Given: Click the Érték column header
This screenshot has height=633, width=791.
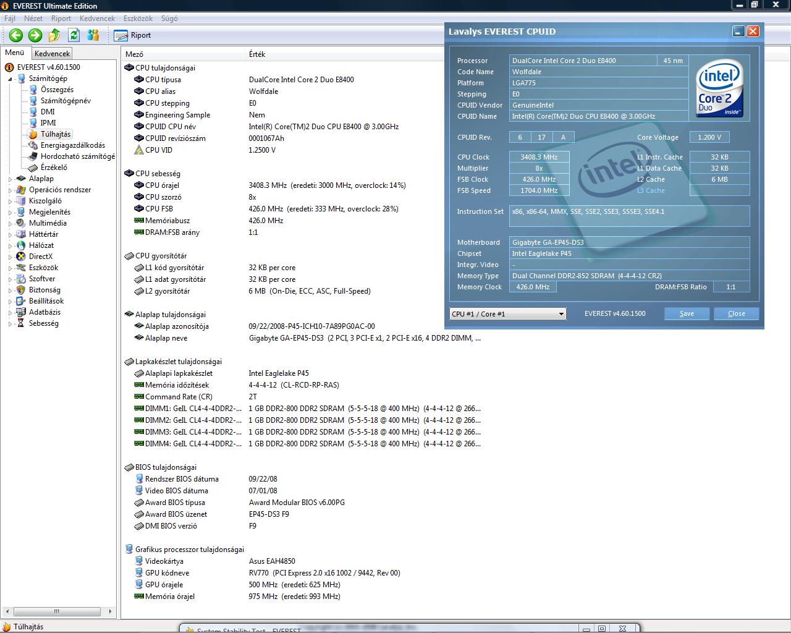Looking at the screenshot, I should [257, 54].
